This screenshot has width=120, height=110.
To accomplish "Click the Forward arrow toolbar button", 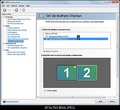I will pyautogui.click(x=16, y=10).
